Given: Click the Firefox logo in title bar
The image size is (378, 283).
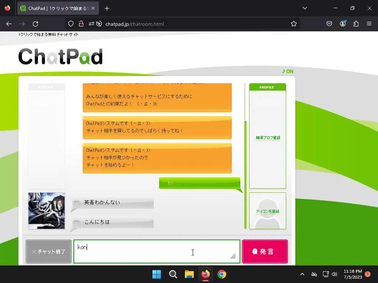Looking at the screenshot, I should tap(7, 8).
